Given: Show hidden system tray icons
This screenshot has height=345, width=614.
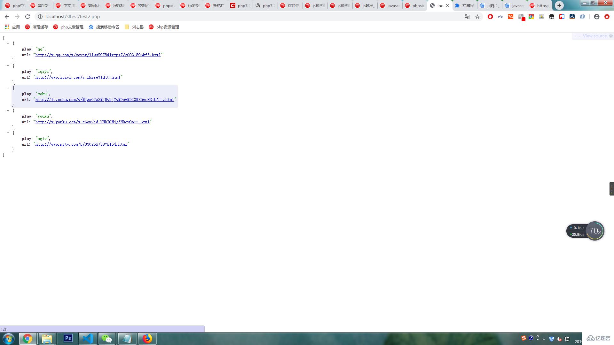Looking at the screenshot, I should click(x=544, y=339).
